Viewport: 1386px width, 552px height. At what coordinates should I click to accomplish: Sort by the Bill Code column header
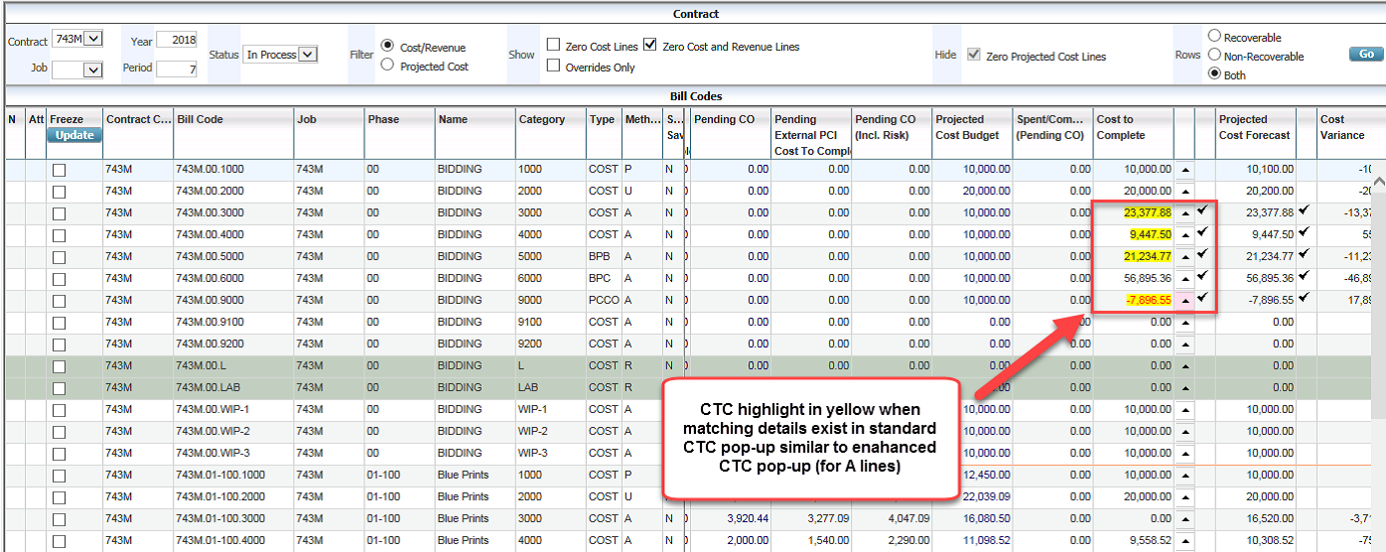pyautogui.click(x=201, y=119)
